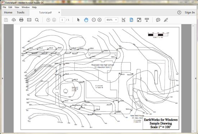Switch to the Home tab
198x134 pixels.
(x=8, y=12)
